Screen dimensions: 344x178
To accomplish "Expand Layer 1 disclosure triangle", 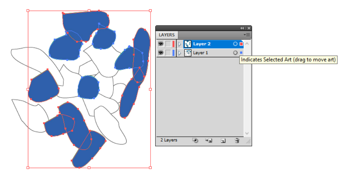I will 180,53.
